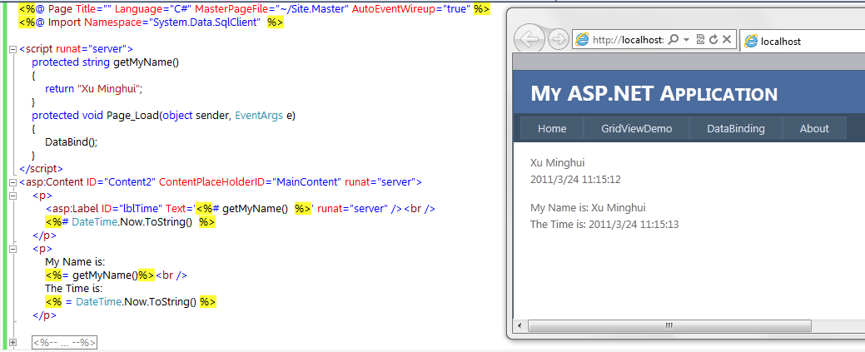Open the DataBinding menu item
Image resolution: width=865 pixels, height=352 pixels.
point(736,128)
